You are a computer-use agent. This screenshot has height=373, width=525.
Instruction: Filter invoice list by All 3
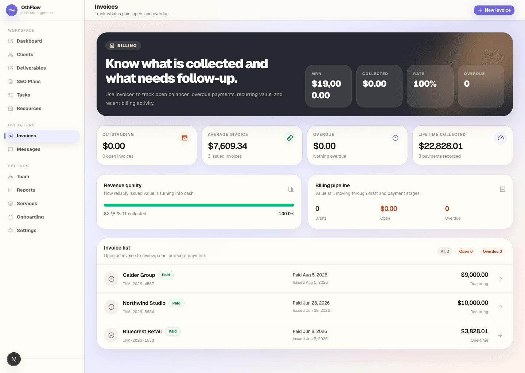pyautogui.click(x=445, y=251)
